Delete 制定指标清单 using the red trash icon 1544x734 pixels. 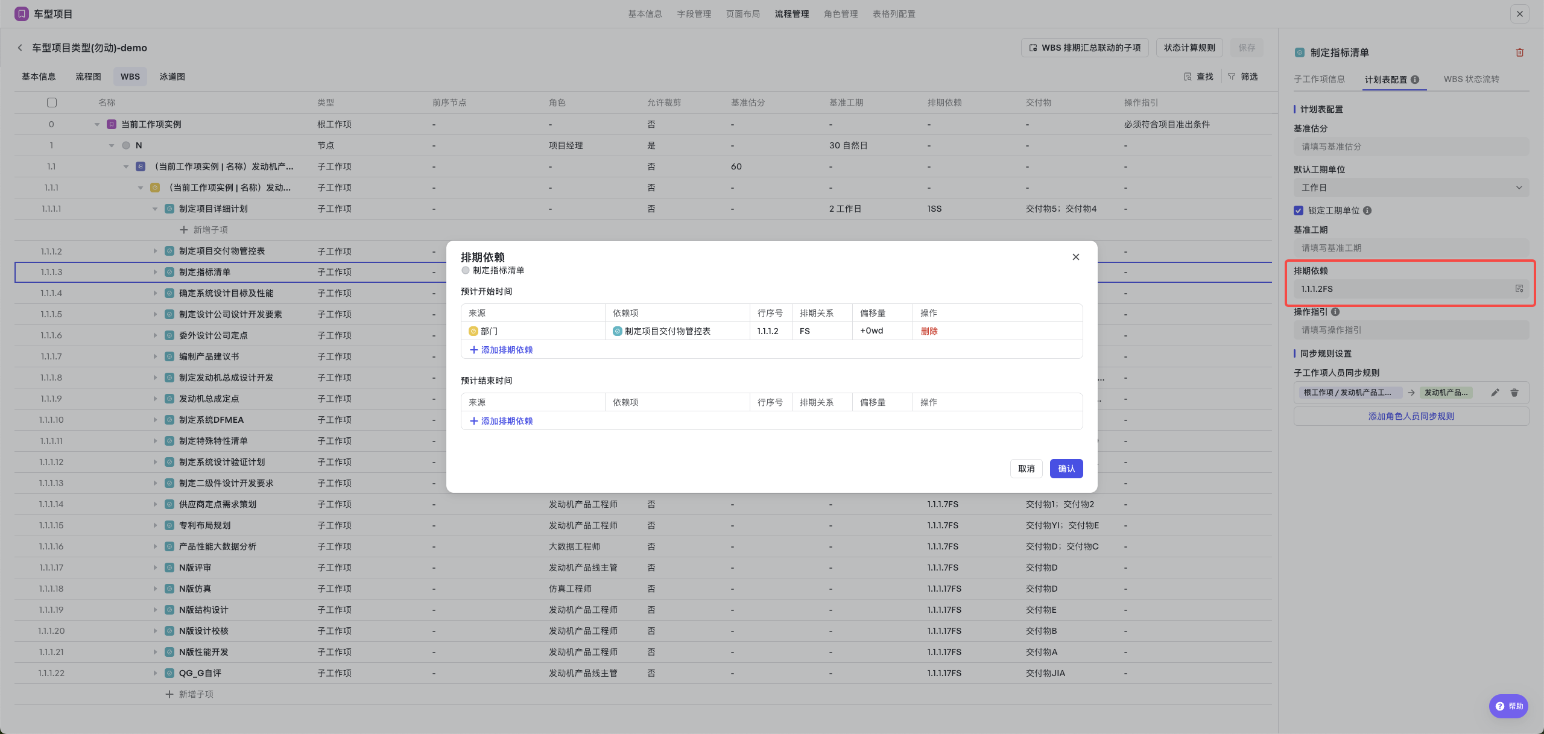click(1519, 52)
